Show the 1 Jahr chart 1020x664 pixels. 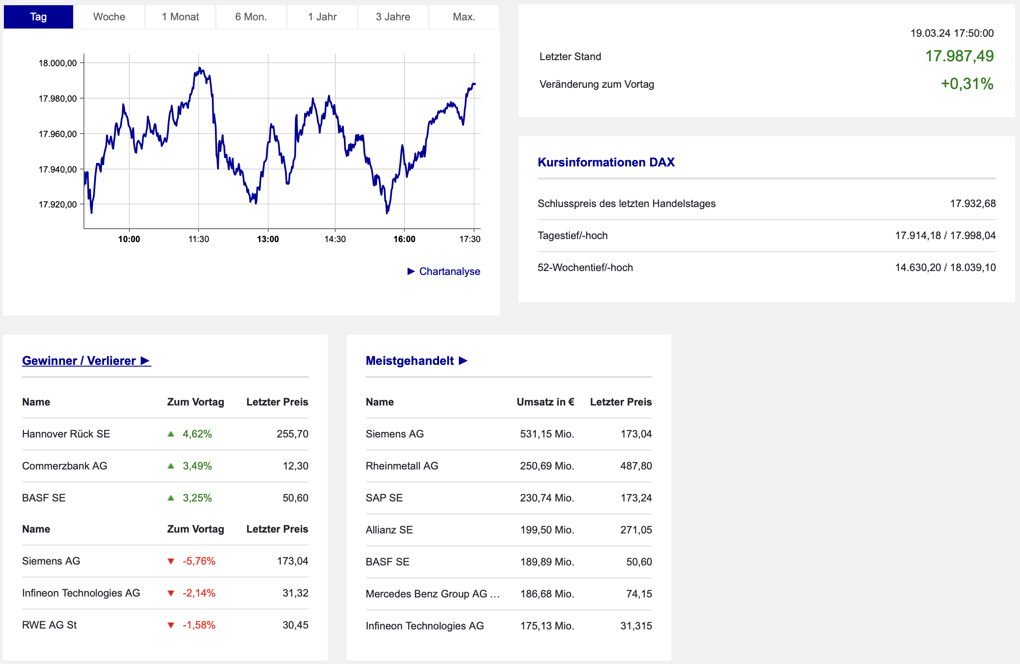pyautogui.click(x=322, y=17)
